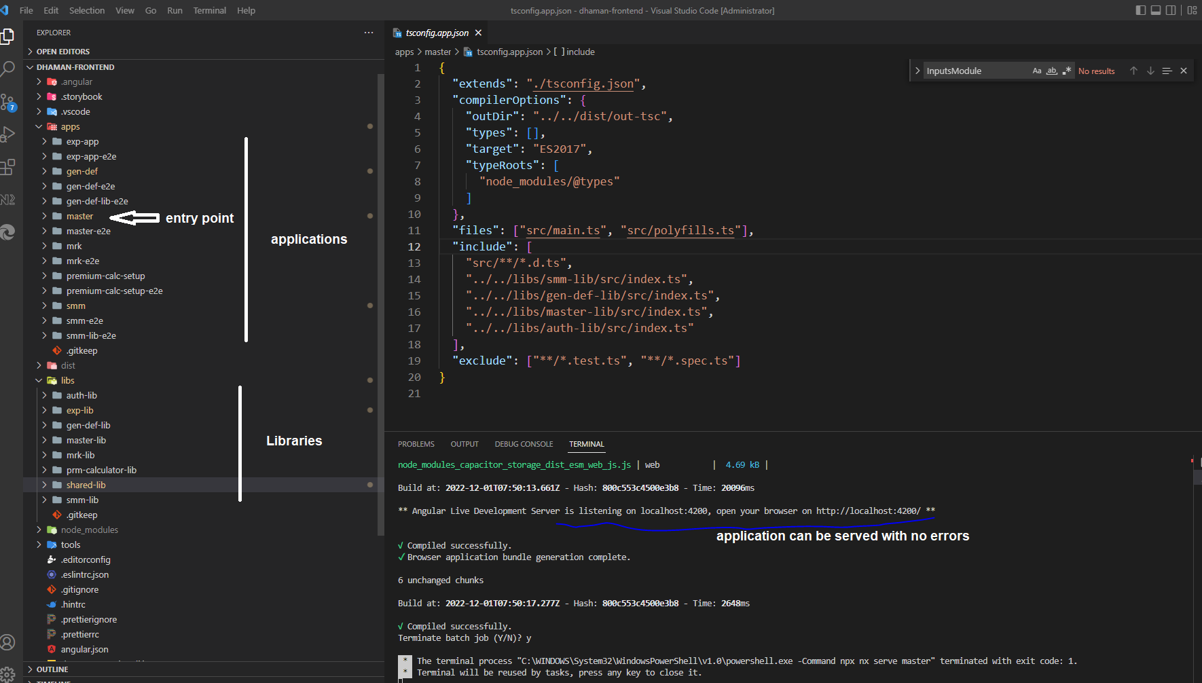The width and height of the screenshot is (1202, 683).
Task: Toggle Match Case in find widget
Action: tap(1037, 71)
